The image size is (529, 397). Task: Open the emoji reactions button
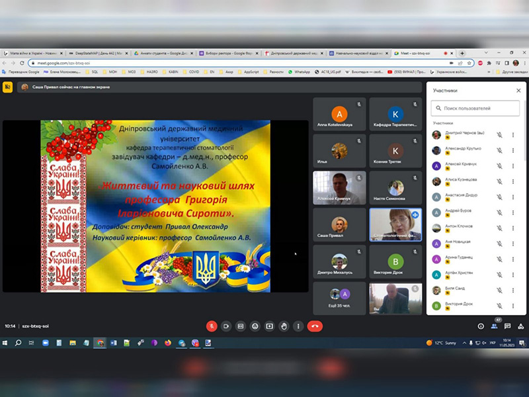pos(255,326)
